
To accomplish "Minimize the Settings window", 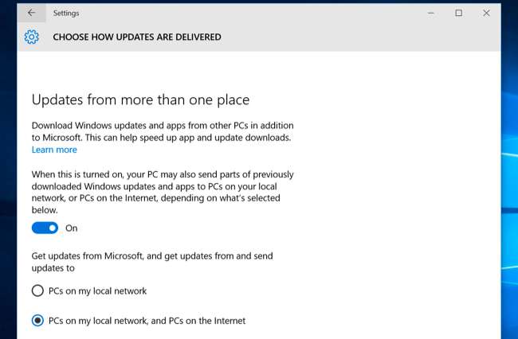I will coord(431,13).
